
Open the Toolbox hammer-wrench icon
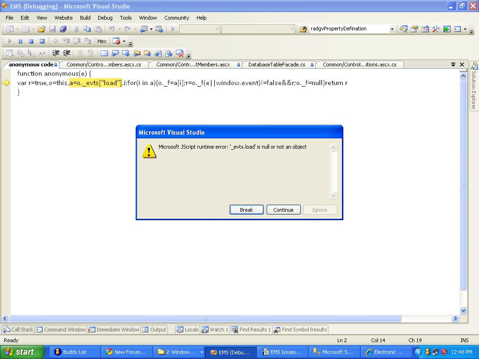435,29
